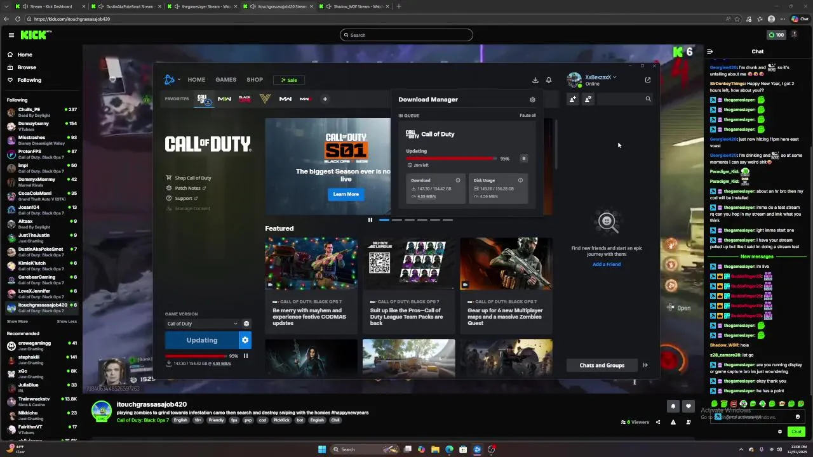Click the stream notification bell button
Image resolution: width=813 pixels, height=457 pixels.
tap(673, 406)
